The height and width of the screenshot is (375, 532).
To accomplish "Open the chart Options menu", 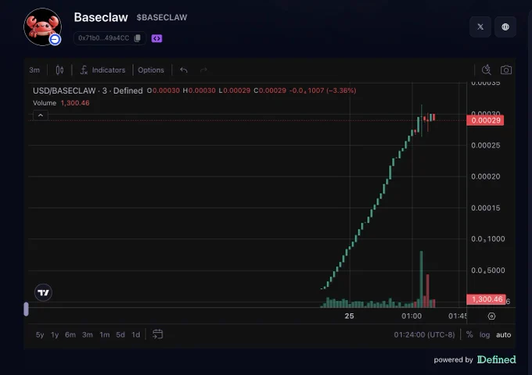I will (151, 70).
